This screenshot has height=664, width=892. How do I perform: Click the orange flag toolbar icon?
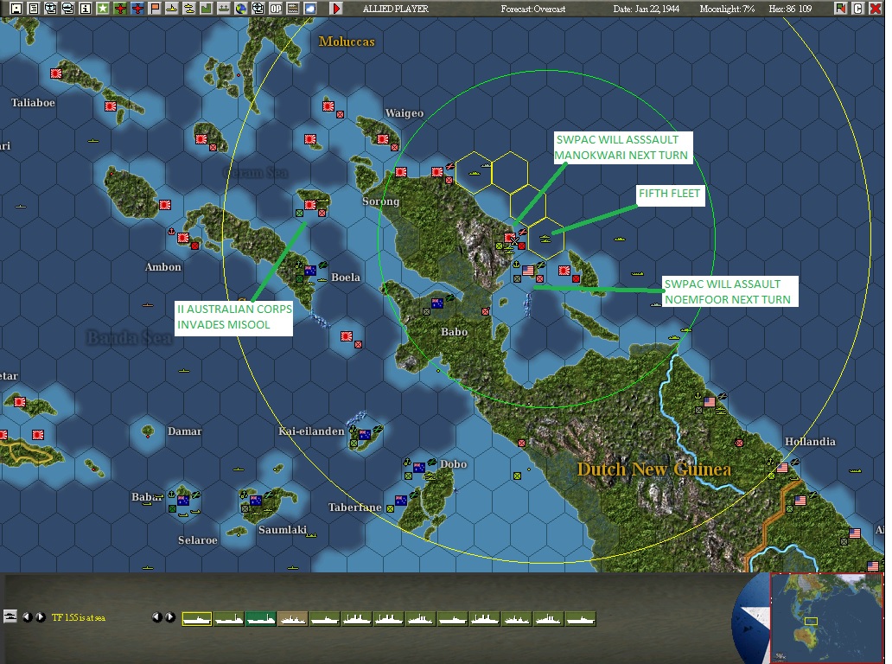coord(155,9)
